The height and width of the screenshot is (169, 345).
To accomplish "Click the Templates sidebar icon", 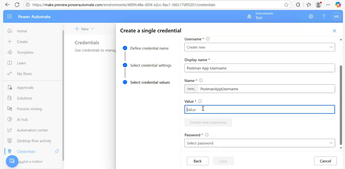I will 9,52.
